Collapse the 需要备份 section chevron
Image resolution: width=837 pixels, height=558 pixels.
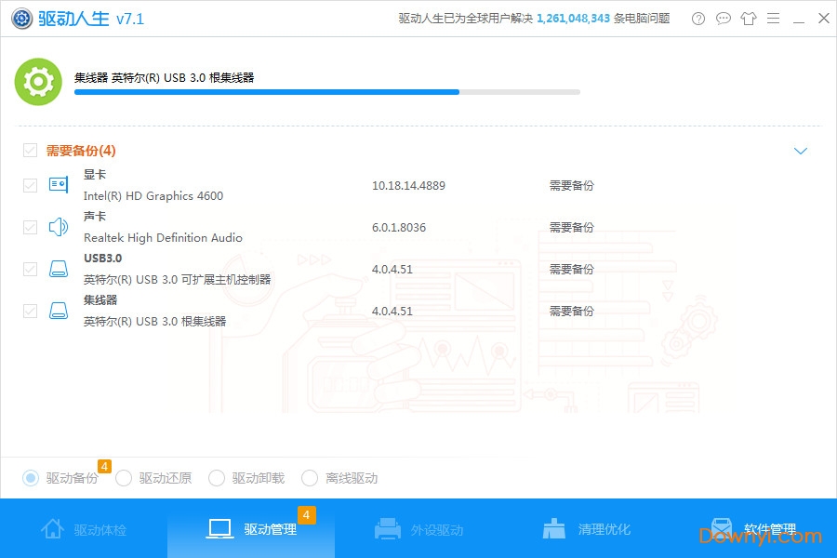(800, 151)
